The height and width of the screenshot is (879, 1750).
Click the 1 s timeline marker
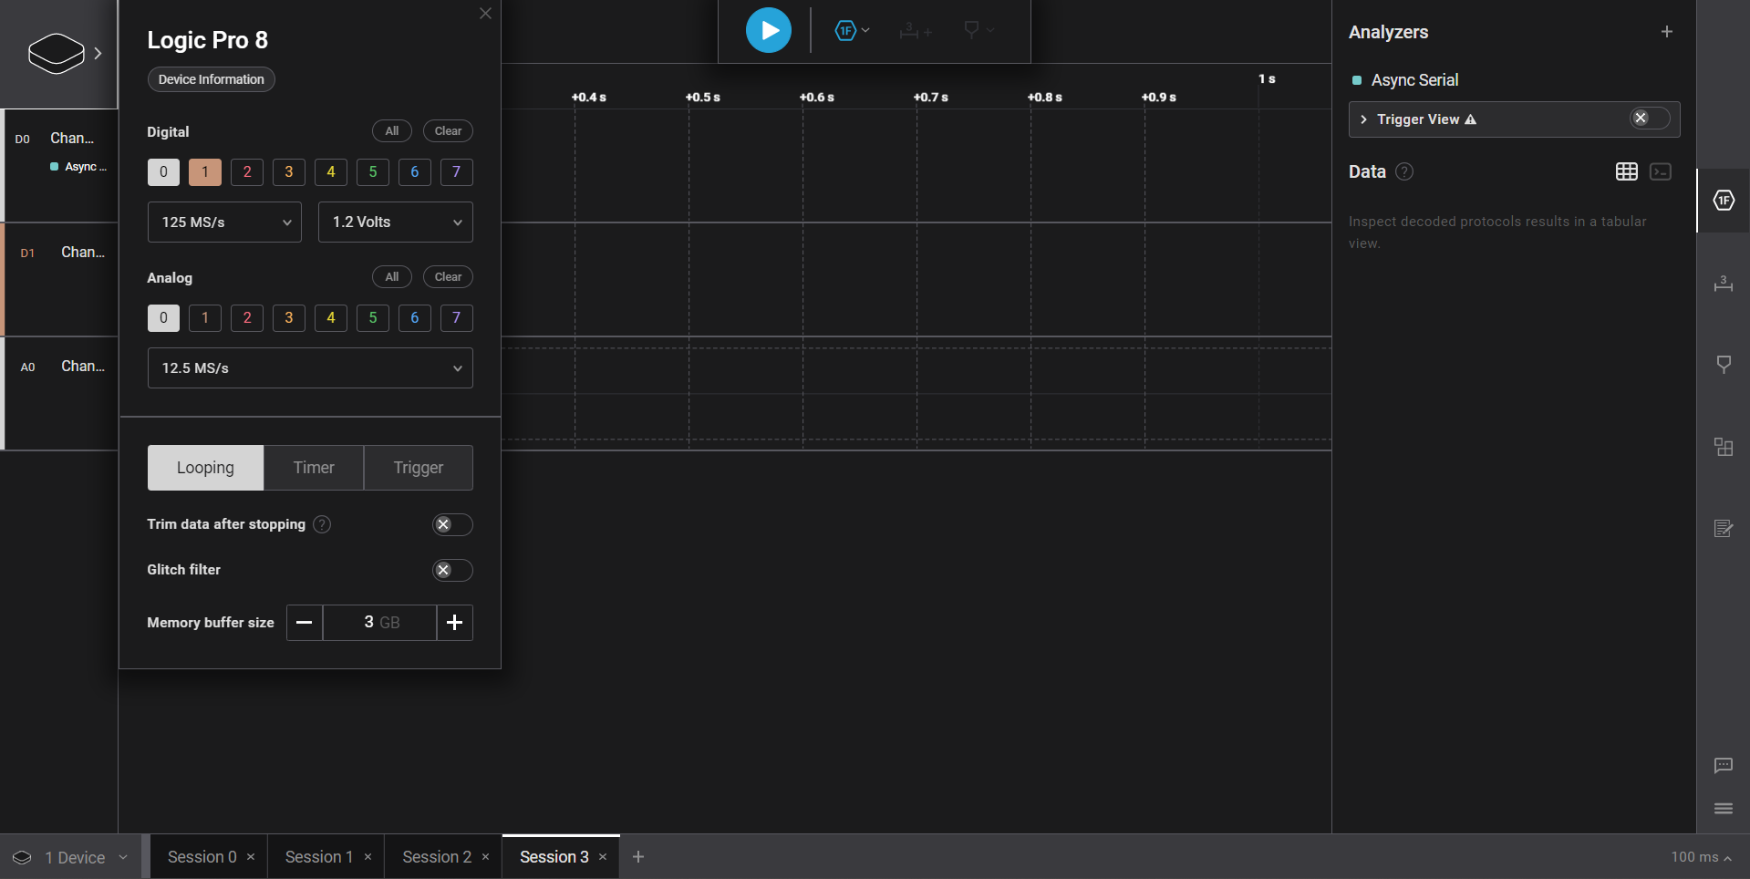(x=1267, y=79)
